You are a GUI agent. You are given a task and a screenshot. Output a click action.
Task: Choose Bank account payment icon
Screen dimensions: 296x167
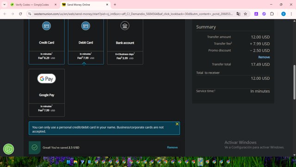(x=125, y=26)
